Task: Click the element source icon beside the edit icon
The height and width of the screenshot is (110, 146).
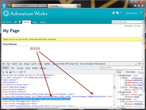Action: [17, 72]
